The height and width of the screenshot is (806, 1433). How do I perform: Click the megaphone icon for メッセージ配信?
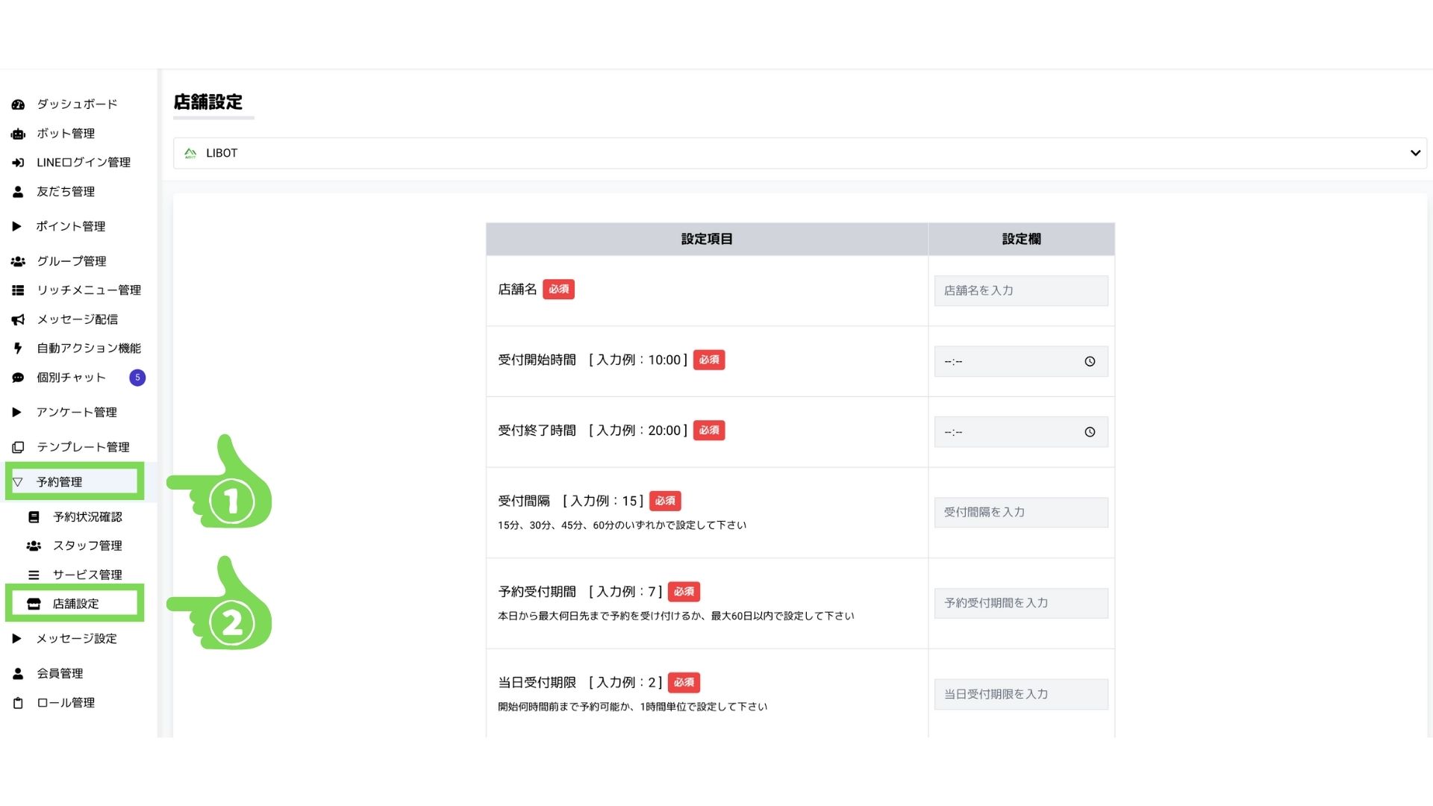[18, 319]
